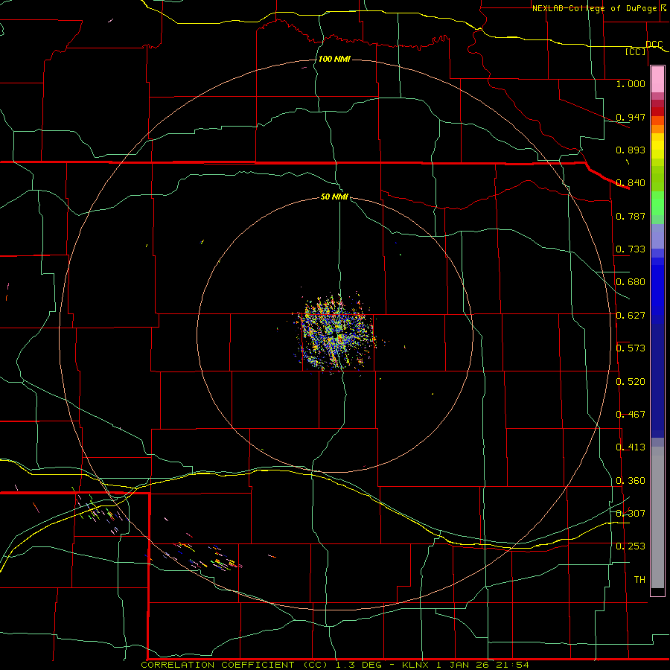Select the 0.253 scale value

(x=631, y=546)
